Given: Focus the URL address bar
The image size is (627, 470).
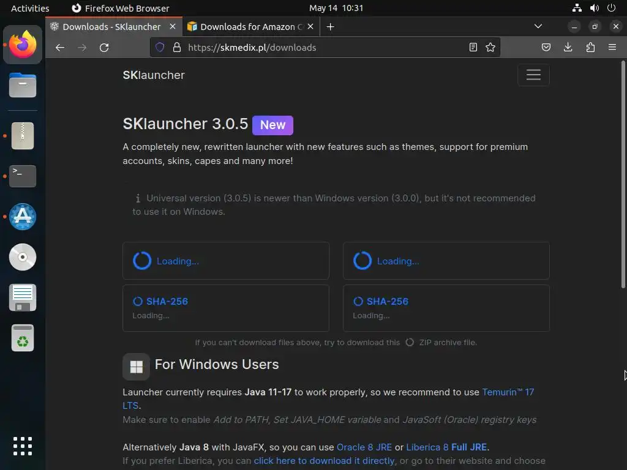Looking at the screenshot, I should pos(324,48).
